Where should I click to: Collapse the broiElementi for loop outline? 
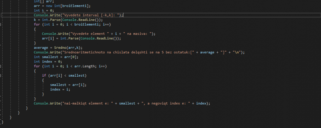pyautogui.click(x=1, y=24)
